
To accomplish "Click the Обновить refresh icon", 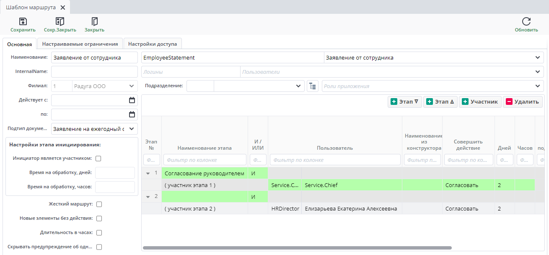I will tap(526, 22).
